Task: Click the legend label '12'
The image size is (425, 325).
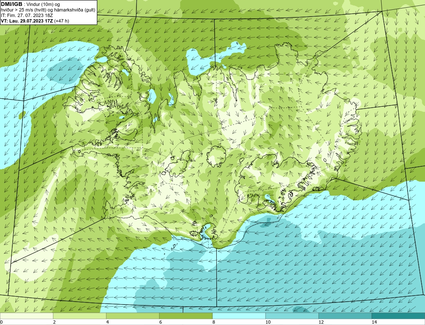Action: [x=321, y=322]
